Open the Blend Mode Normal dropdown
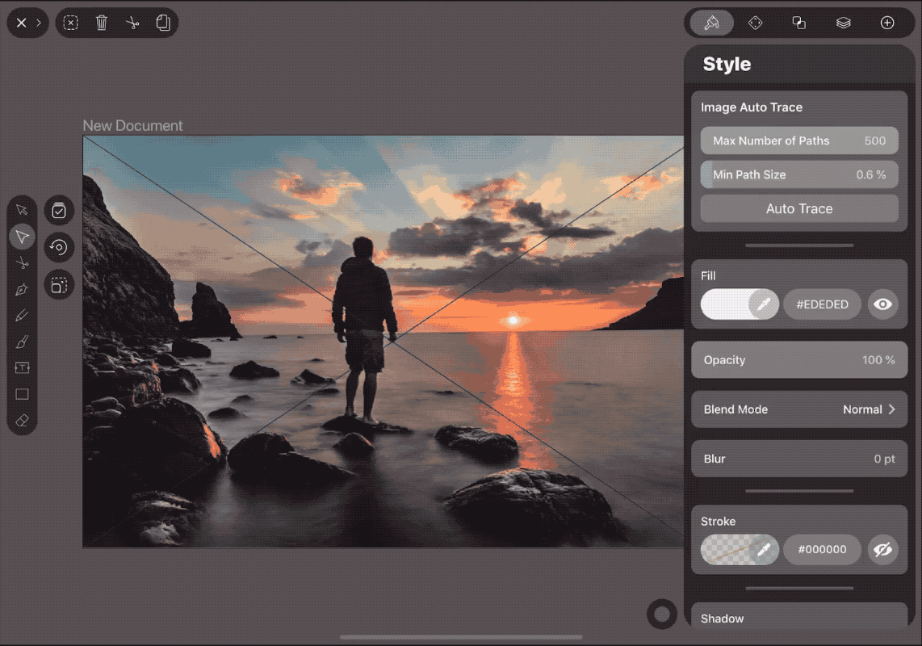The height and width of the screenshot is (646, 922). [799, 409]
